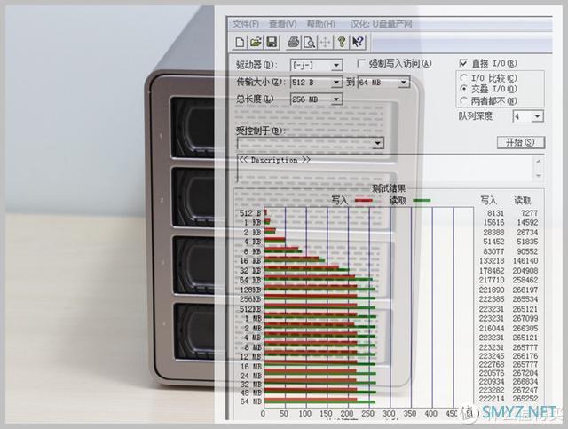Open the 总长度 256 MB dropdown
The width and height of the screenshot is (568, 429).
click(x=316, y=99)
